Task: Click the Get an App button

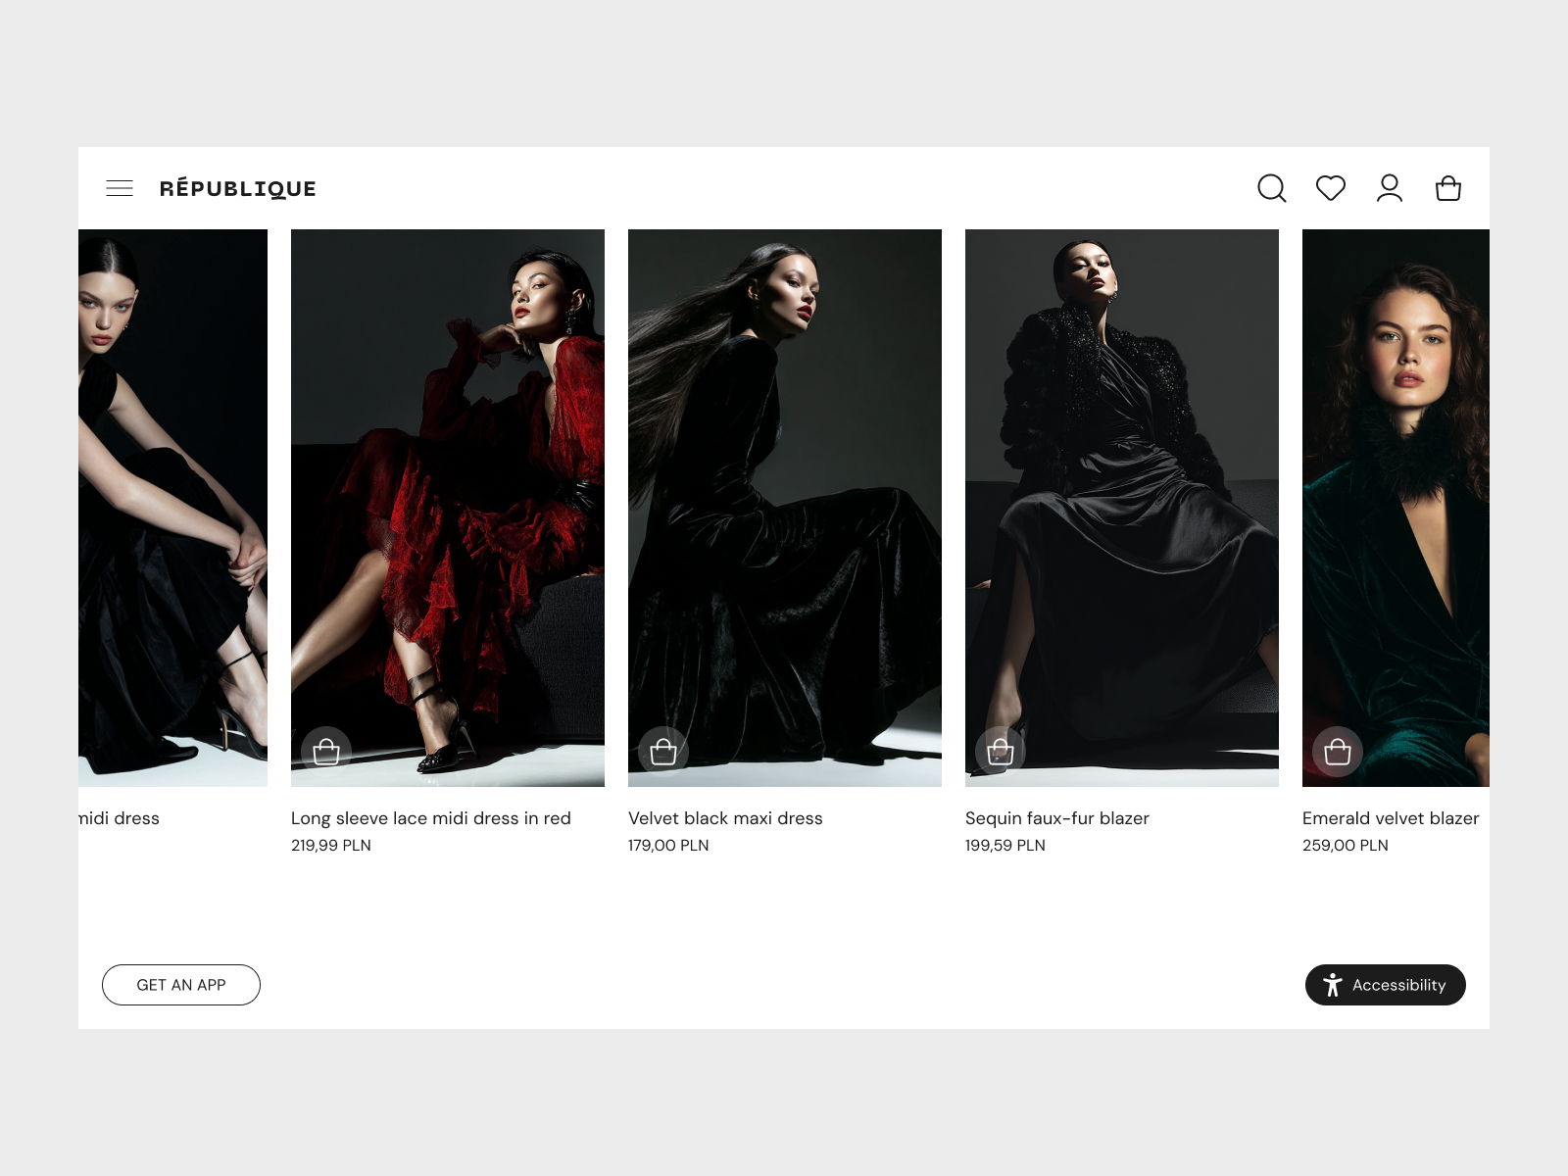Action: tap(181, 985)
